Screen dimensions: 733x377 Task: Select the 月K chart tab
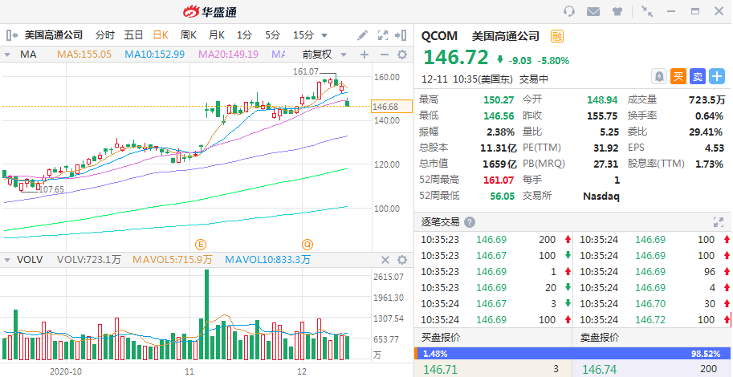[x=217, y=35]
